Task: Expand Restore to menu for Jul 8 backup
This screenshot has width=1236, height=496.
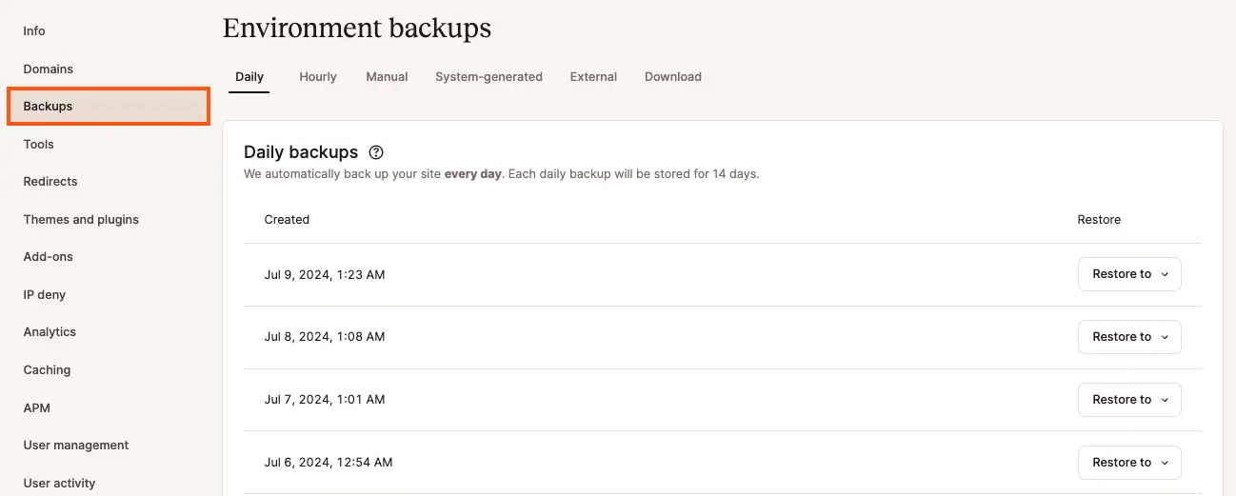Action: tap(1129, 337)
